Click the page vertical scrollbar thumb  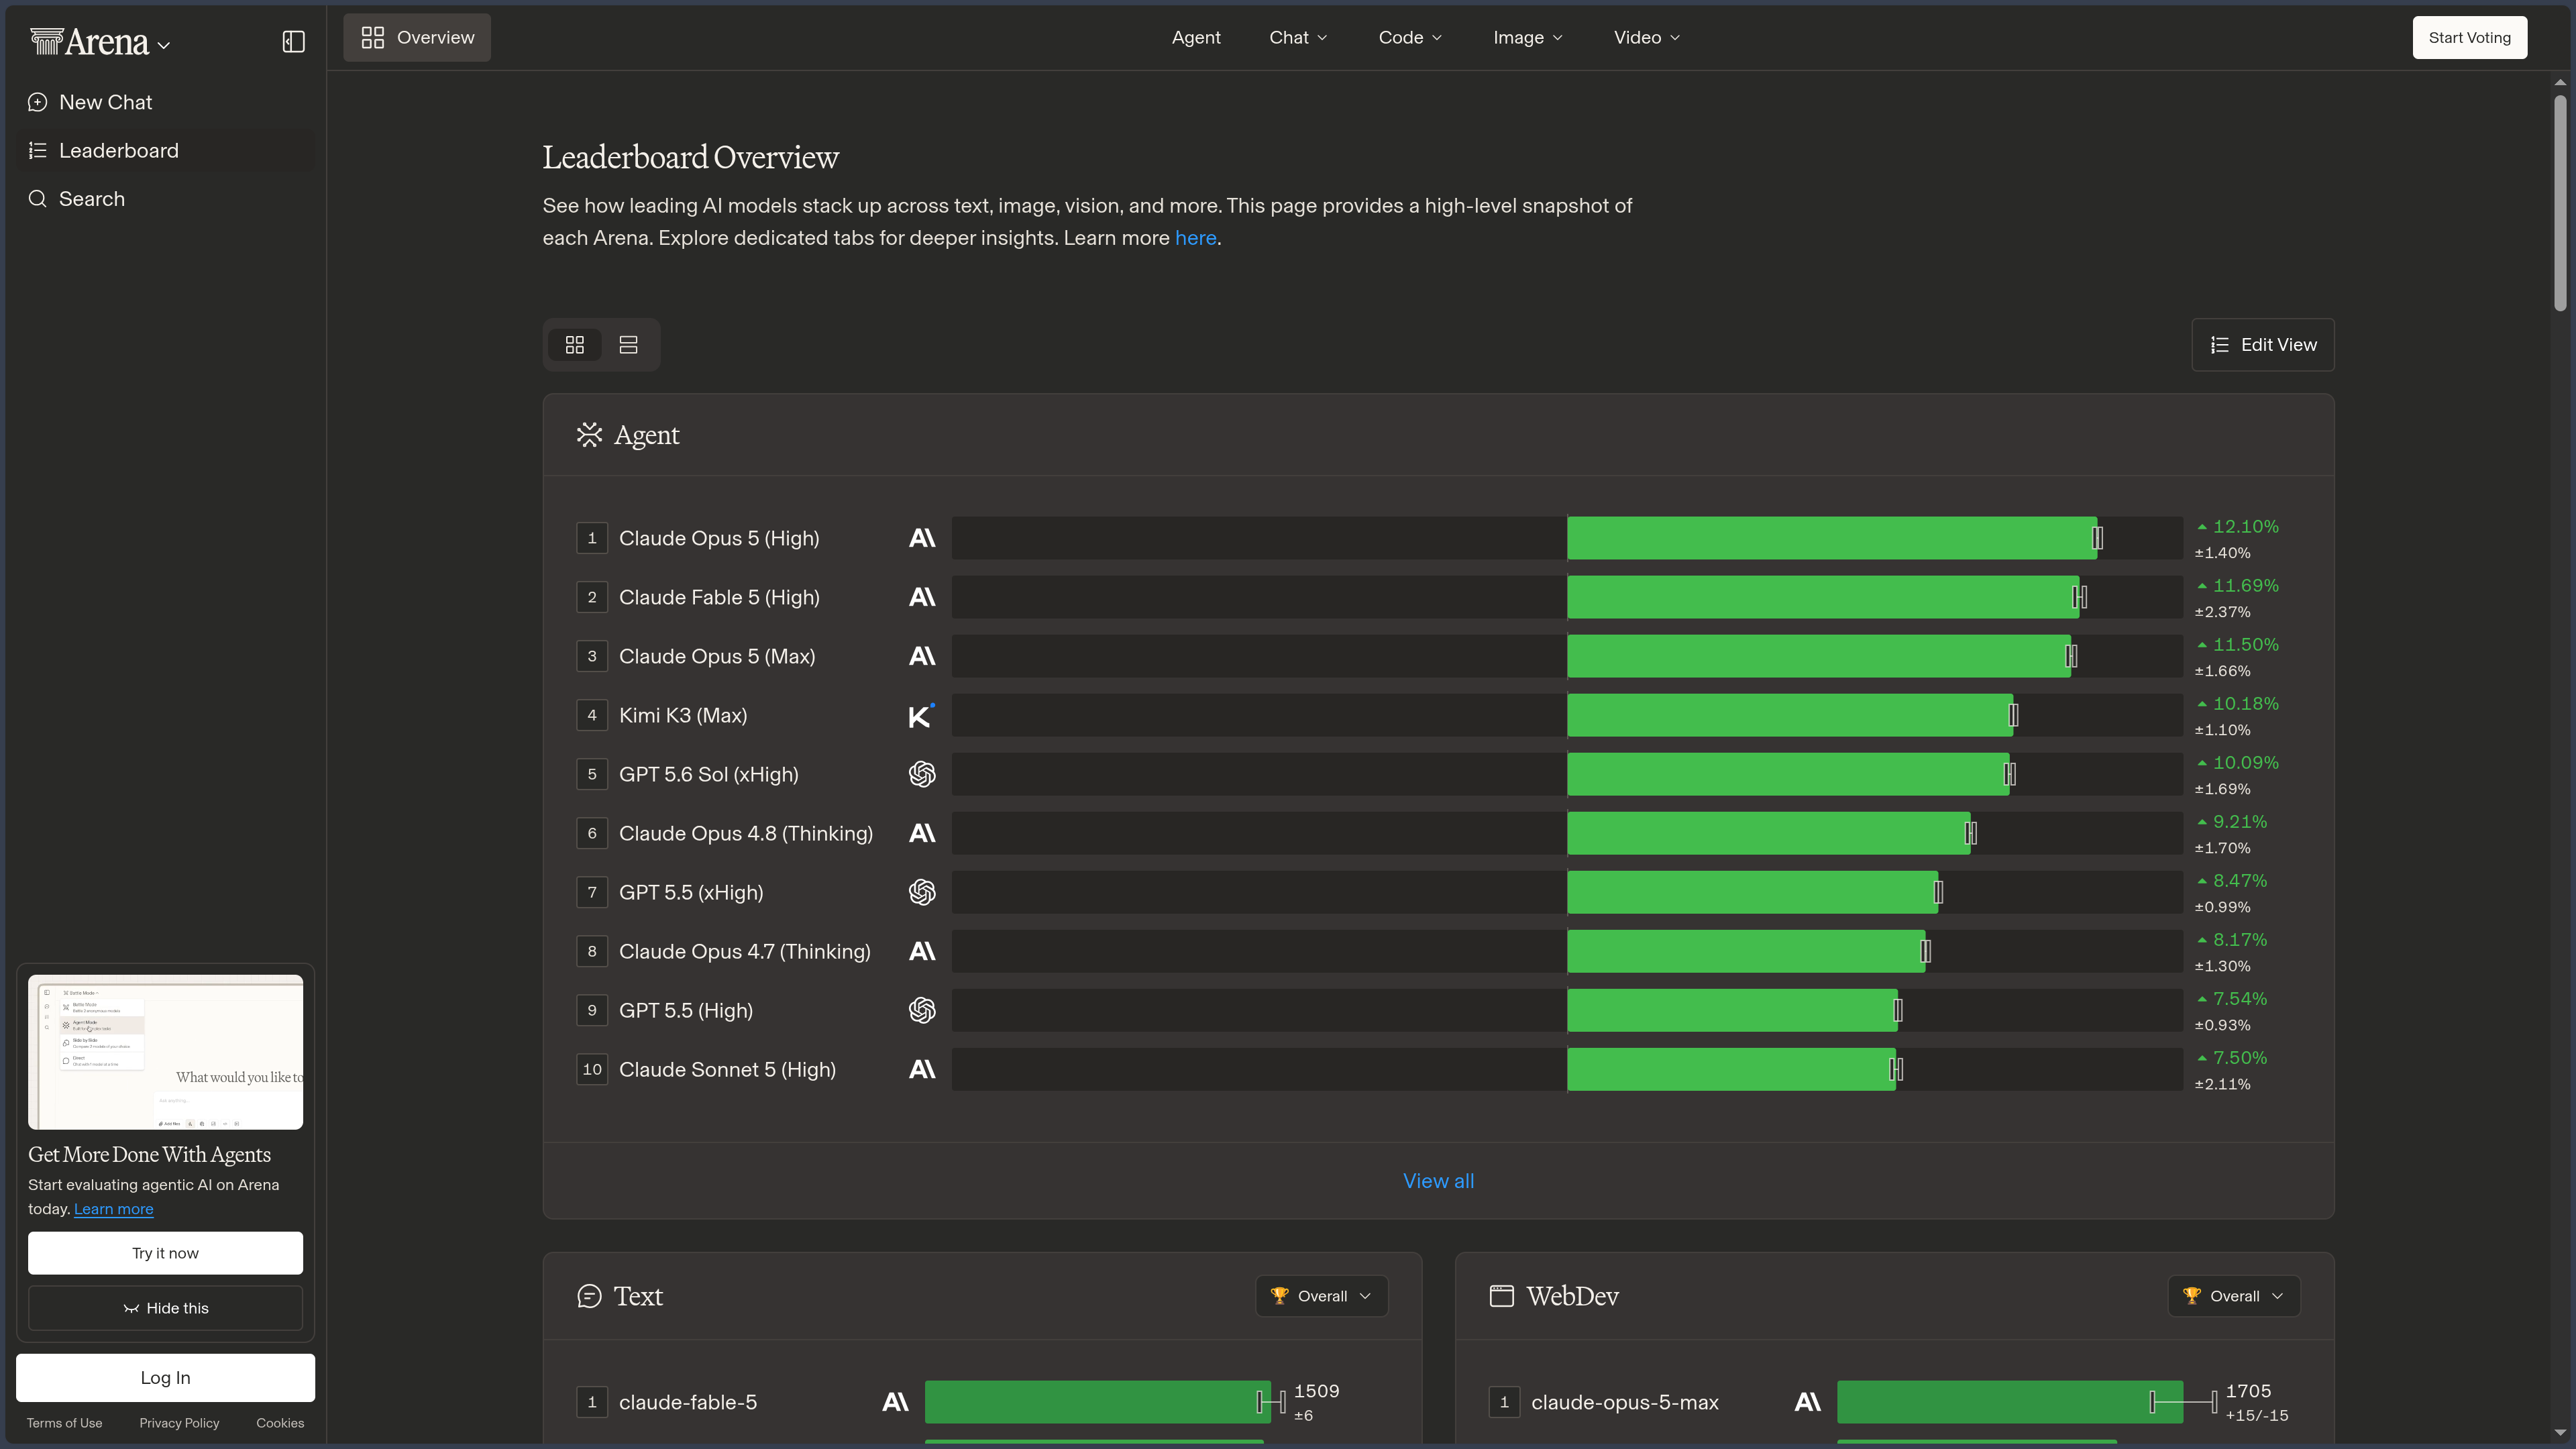[2560, 203]
